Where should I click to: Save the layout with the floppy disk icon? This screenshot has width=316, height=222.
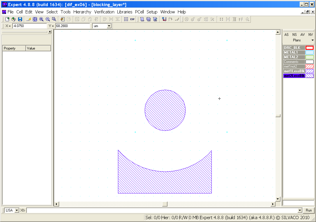(x=20, y=19)
